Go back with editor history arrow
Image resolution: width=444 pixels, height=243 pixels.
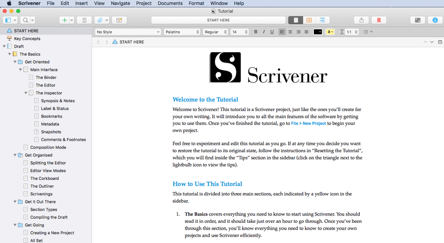[x=98, y=42]
